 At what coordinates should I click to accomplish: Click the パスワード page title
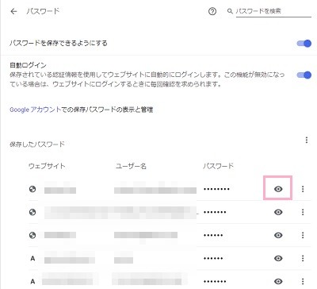pos(43,11)
